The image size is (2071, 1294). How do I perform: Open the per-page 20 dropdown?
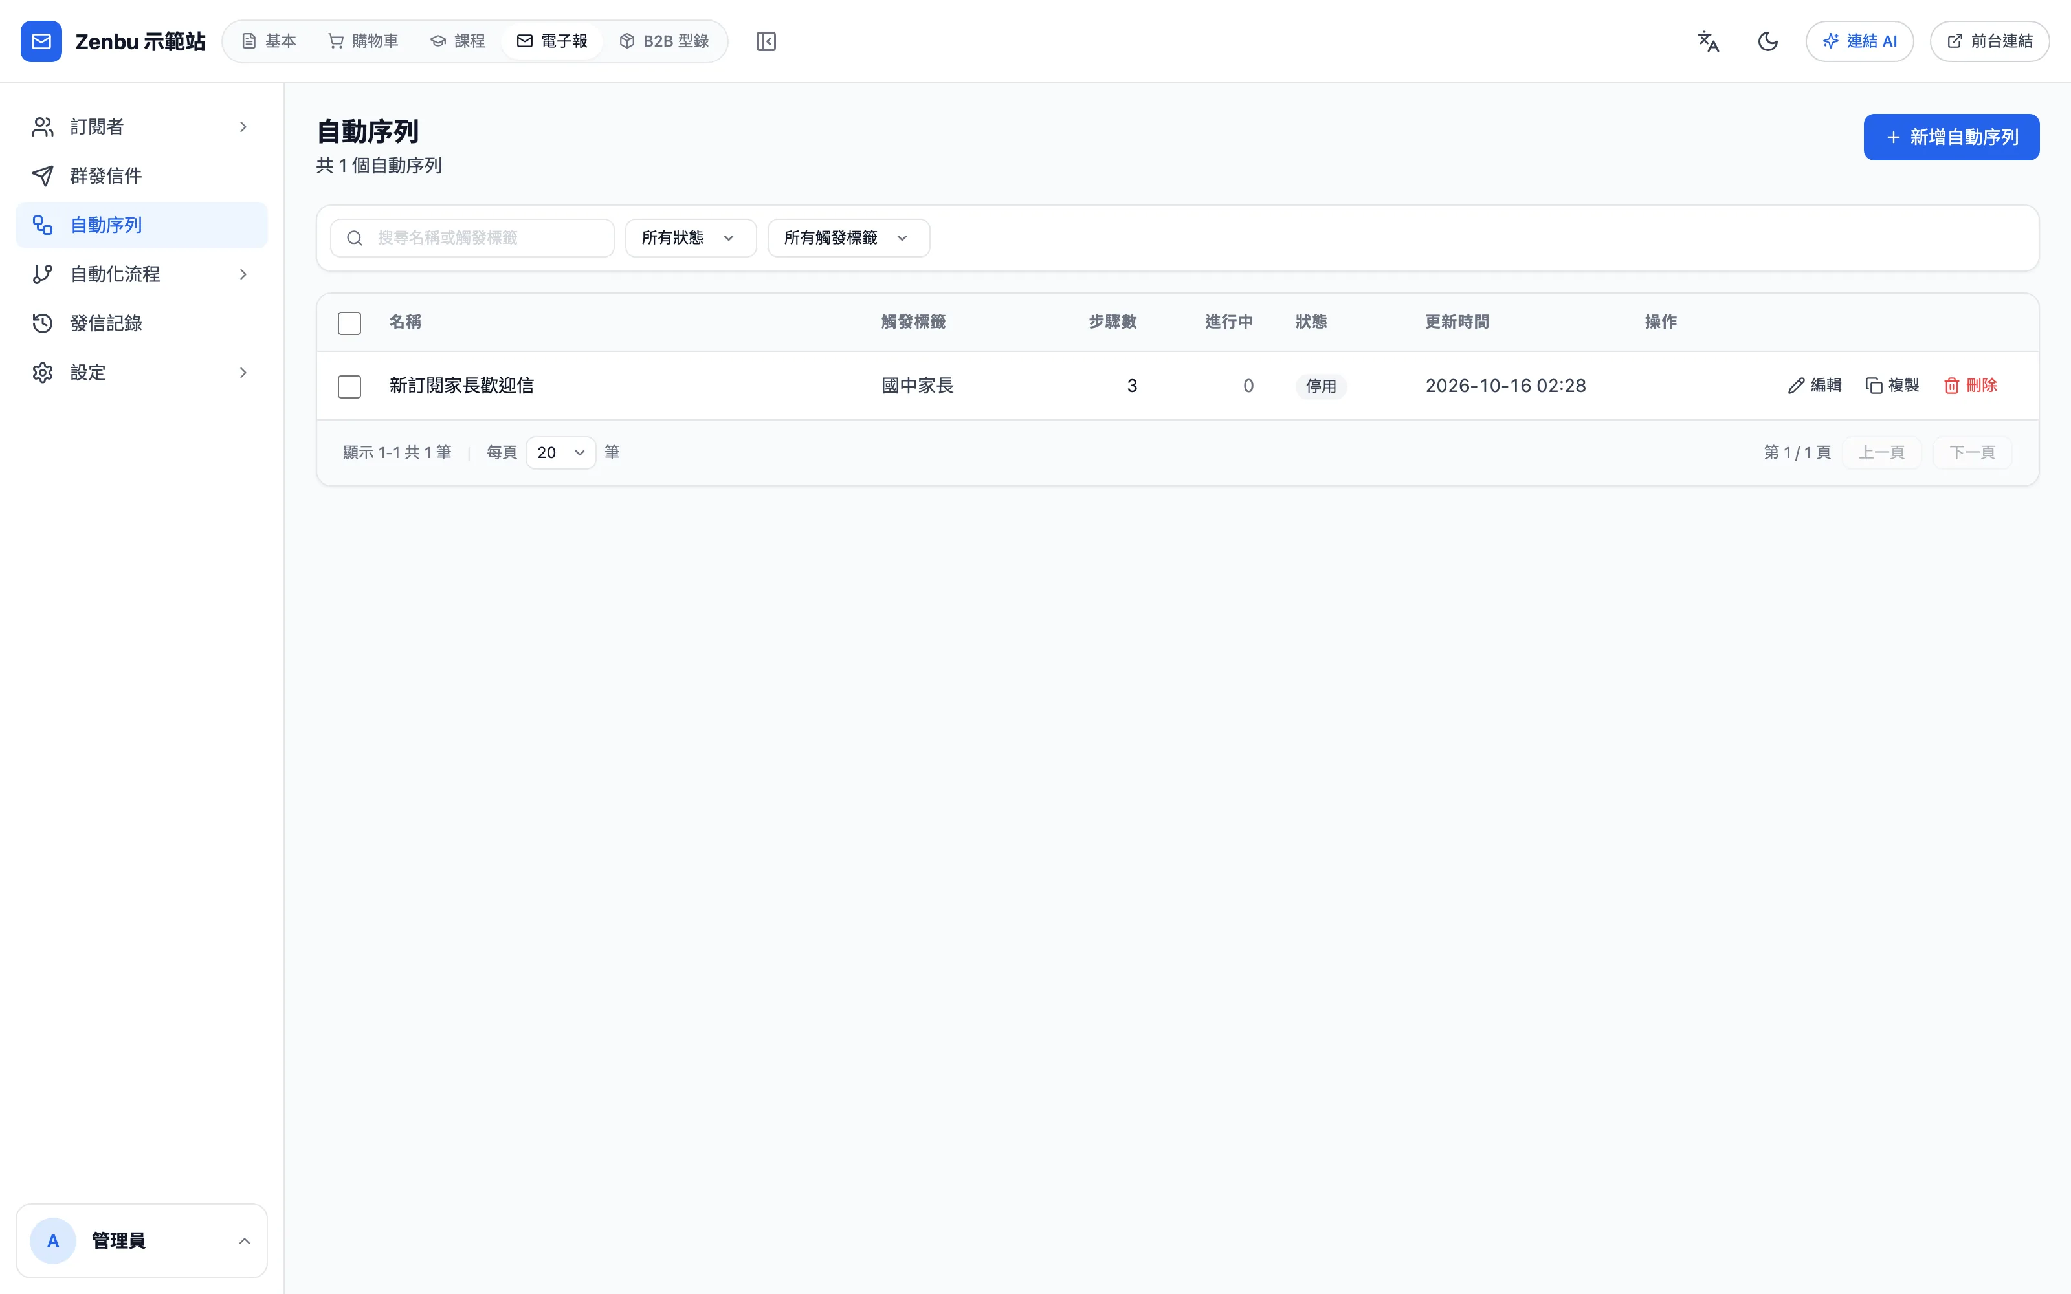coord(560,453)
